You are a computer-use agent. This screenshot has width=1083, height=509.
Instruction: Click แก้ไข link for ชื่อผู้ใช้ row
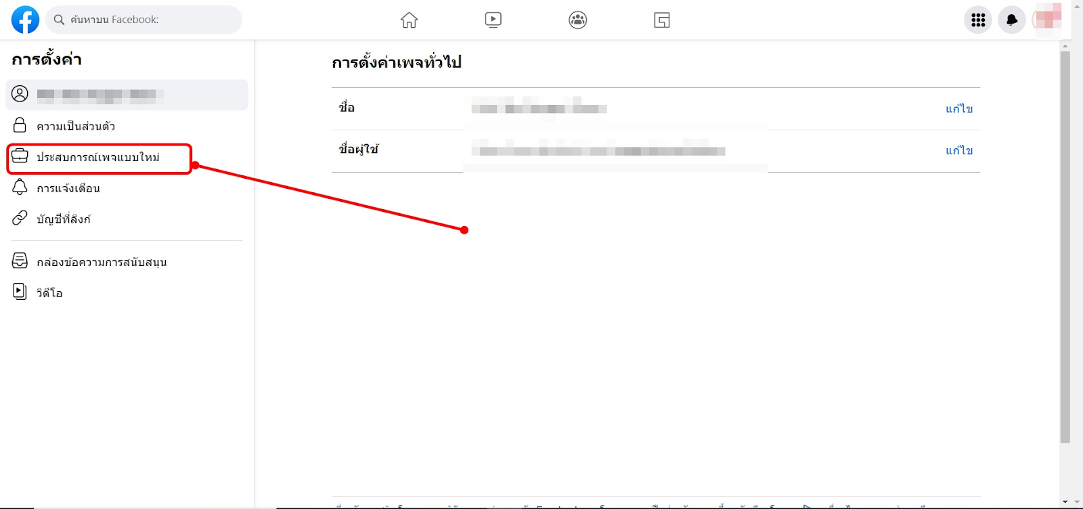pyautogui.click(x=959, y=151)
